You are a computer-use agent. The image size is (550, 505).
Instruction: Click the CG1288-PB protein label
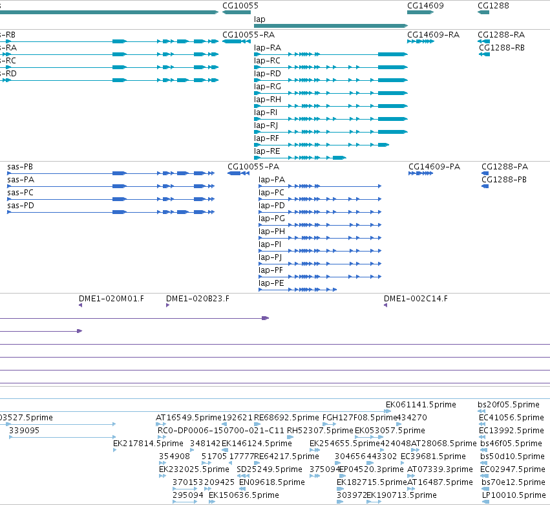point(504,180)
